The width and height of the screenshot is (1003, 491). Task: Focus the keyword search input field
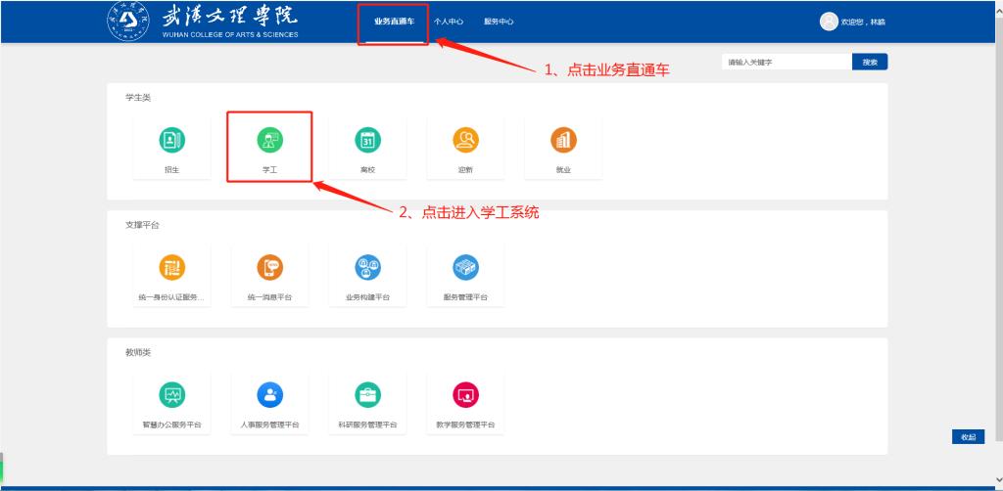[x=786, y=63]
